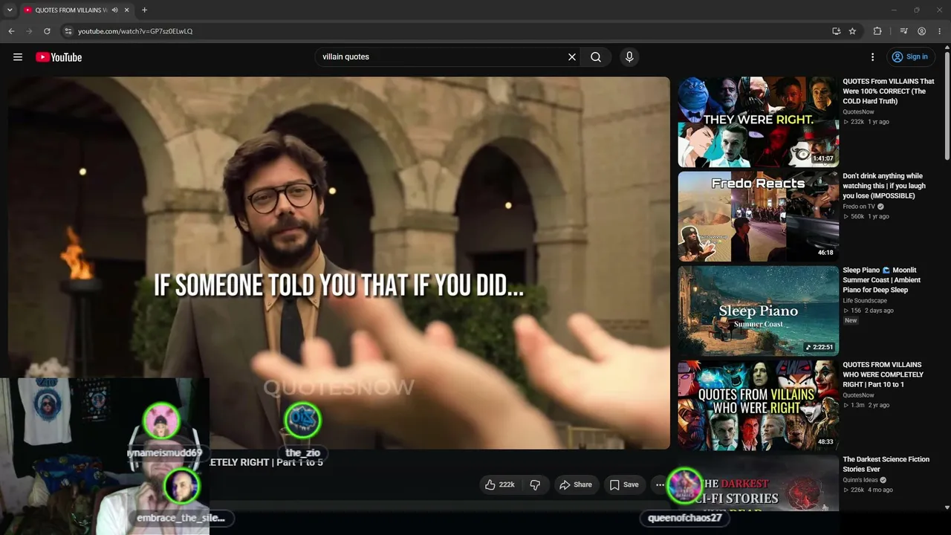
Task: Open QUOTES FROM VILLAINS WHO WERE RIGHT thumbnail
Action: [x=759, y=406]
